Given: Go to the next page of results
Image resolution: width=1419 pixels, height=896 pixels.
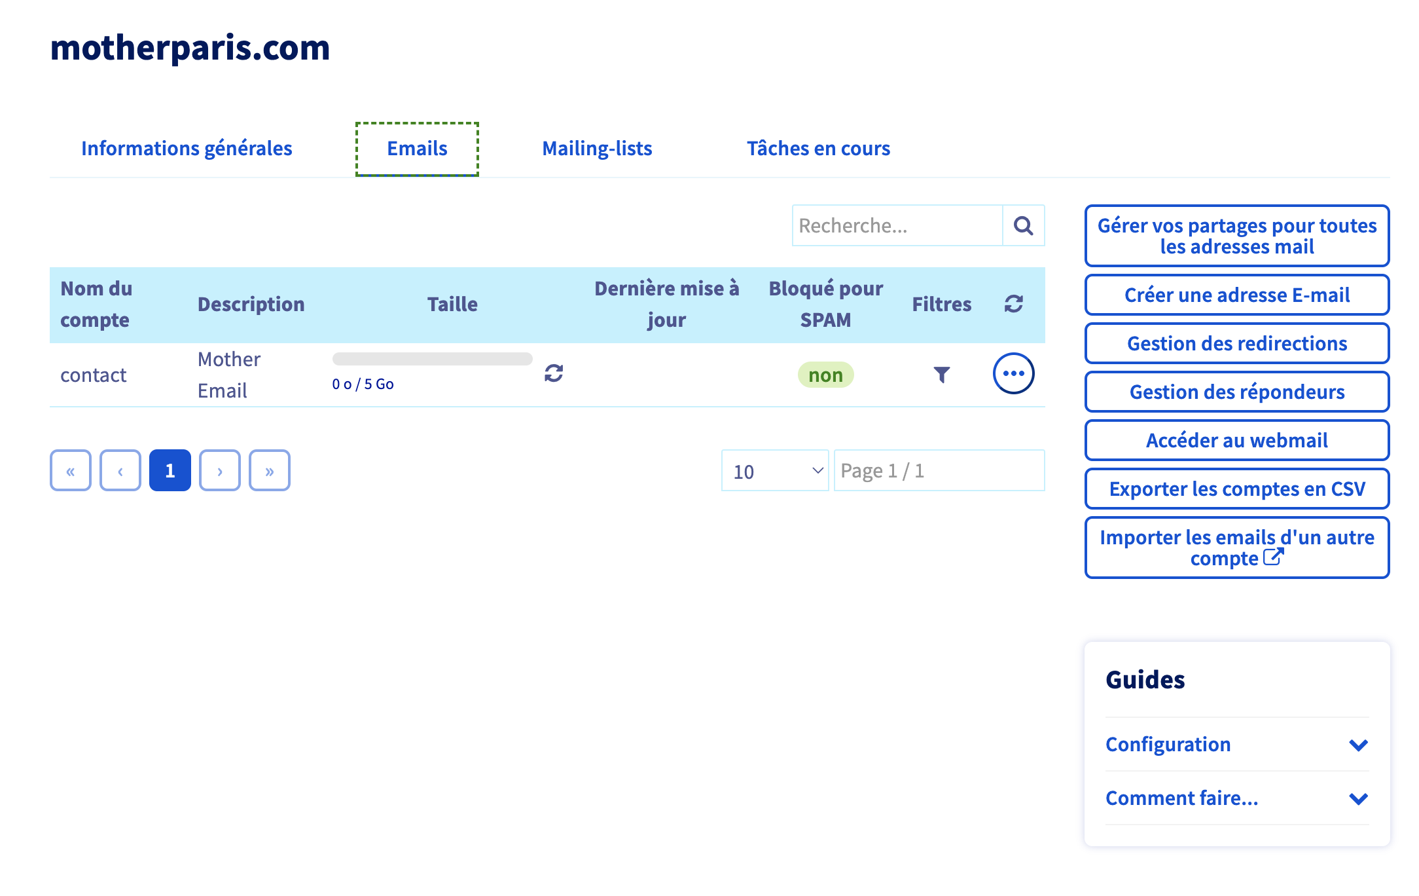Looking at the screenshot, I should pyautogui.click(x=220, y=470).
